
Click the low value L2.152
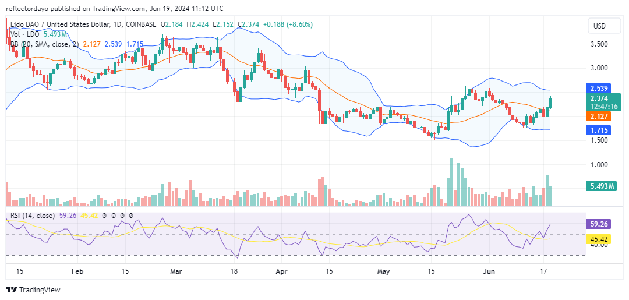[x=224, y=24]
